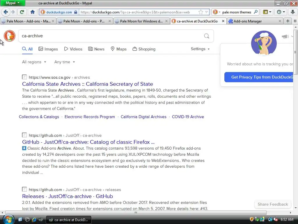Switch to Shopping results
The height and width of the screenshot is (224, 298).
click(144, 49)
